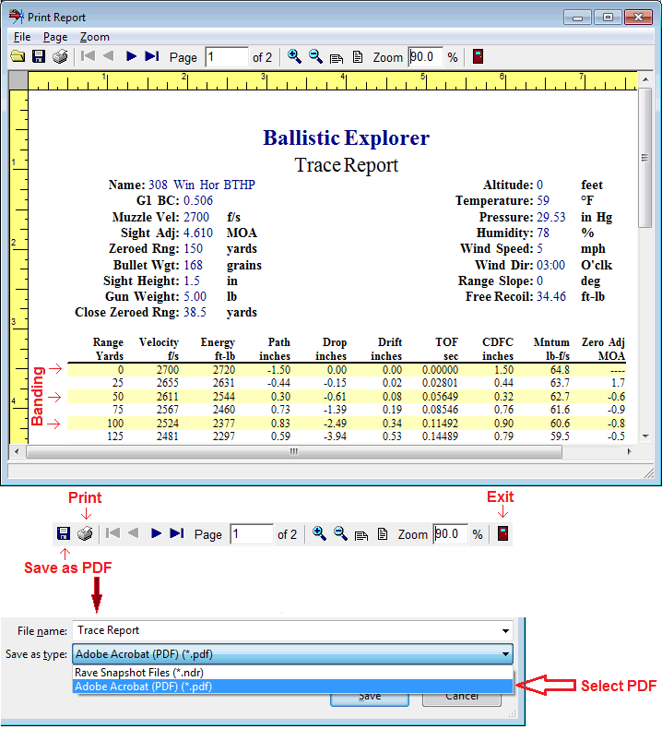This screenshot has height=729, width=662.
Task: Click the File name field containing Trace Report
Action: tap(292, 630)
